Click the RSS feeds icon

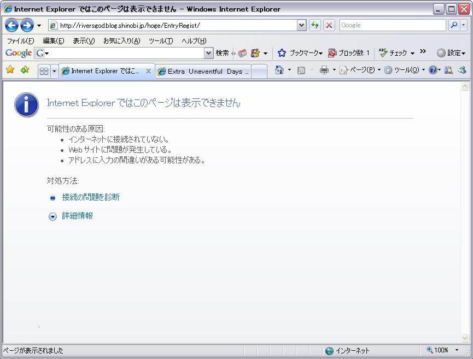point(301,70)
